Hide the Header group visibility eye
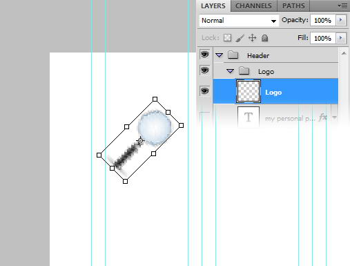 pos(204,55)
